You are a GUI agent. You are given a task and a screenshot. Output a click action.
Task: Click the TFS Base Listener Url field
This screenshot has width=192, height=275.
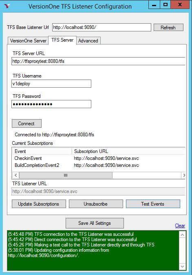click(102, 27)
